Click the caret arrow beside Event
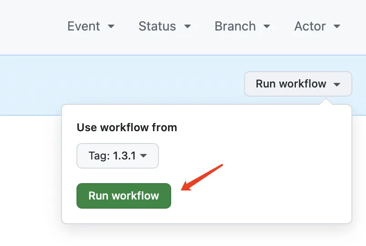Viewport: 366px width, 246px height. coord(111,27)
